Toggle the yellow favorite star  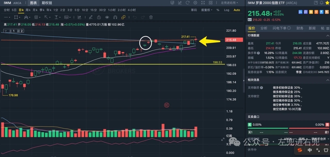click(327, 3)
